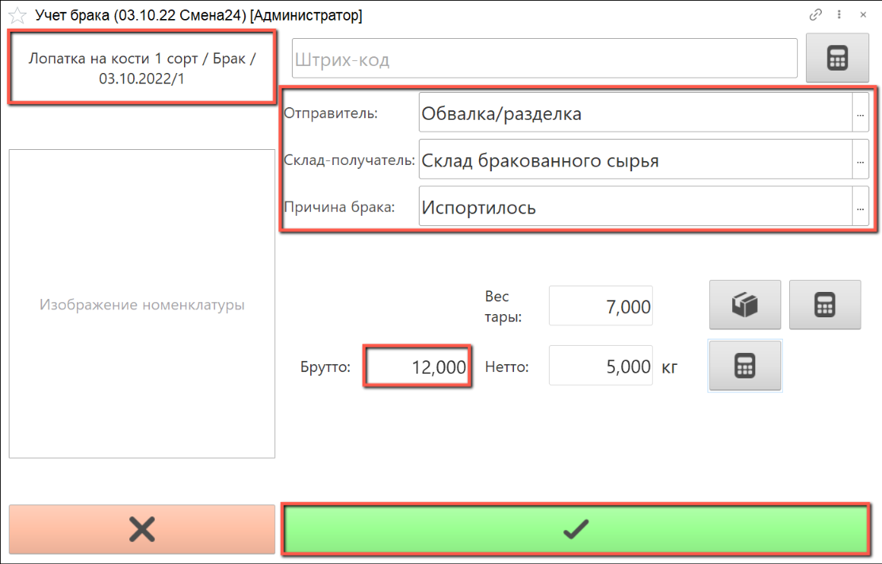Click the Лопатка на кости 1 сорт button
The height and width of the screenshot is (564, 882).
point(142,68)
